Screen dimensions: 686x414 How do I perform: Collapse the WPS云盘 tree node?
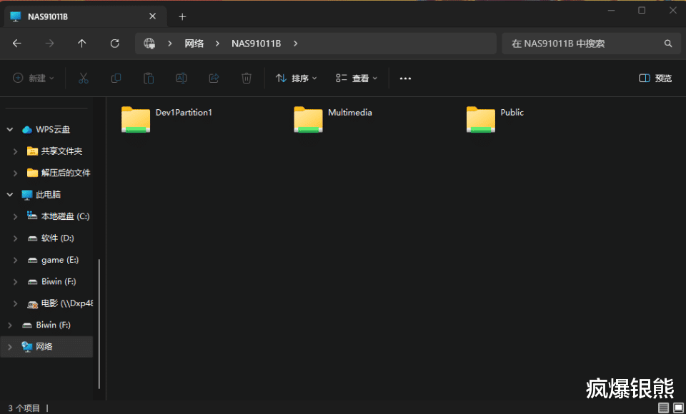coord(9,129)
